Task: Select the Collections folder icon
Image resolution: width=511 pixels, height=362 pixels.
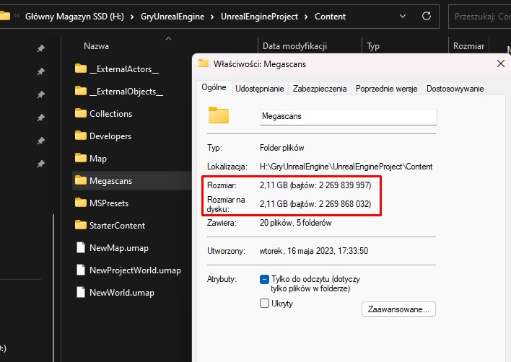Action: 81,114
